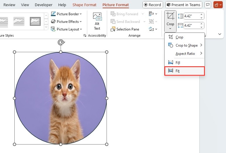
Task: Click the Record button
Action: point(153,5)
